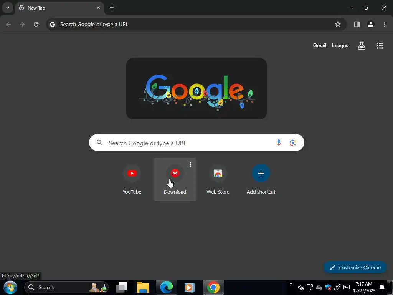Click the browser forward arrow

(x=22, y=24)
